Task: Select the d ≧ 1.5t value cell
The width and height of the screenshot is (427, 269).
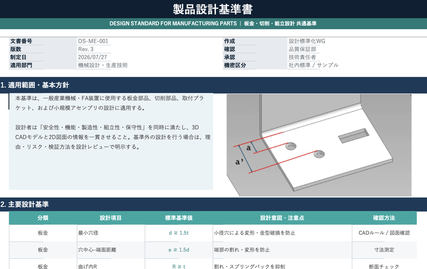Action: [x=179, y=233]
